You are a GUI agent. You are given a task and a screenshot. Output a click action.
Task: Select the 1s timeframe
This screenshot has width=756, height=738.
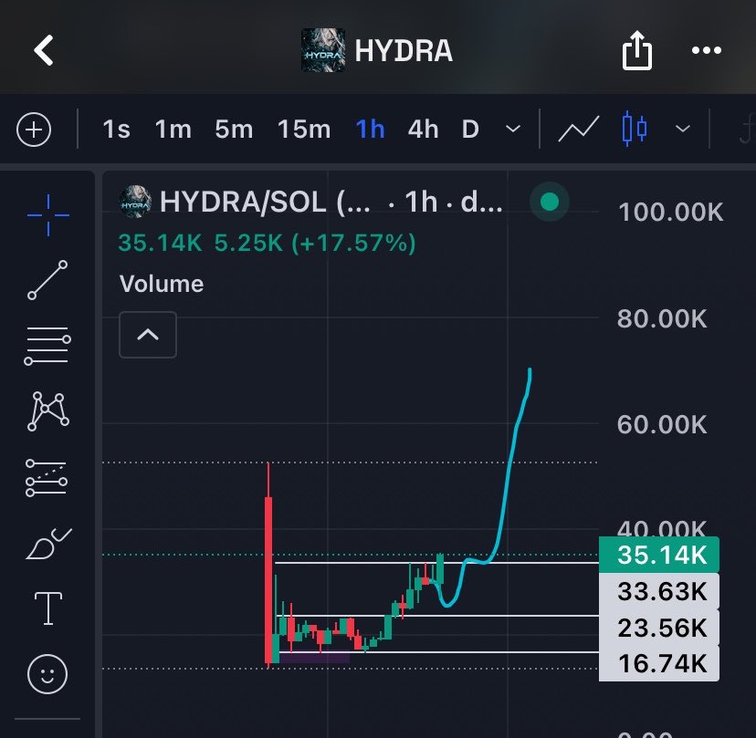tap(116, 130)
